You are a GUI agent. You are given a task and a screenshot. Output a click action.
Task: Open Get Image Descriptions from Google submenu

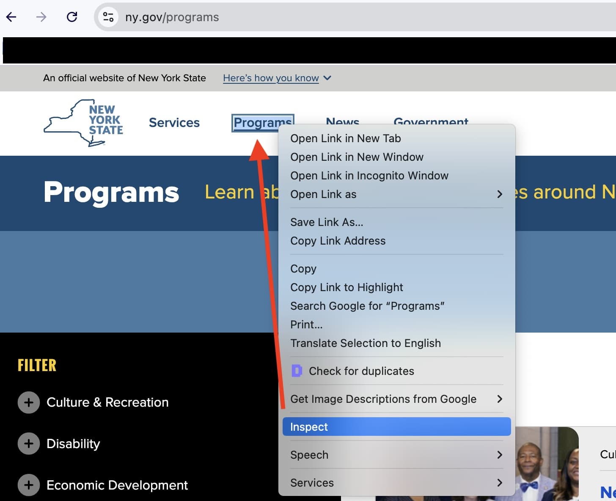point(396,399)
